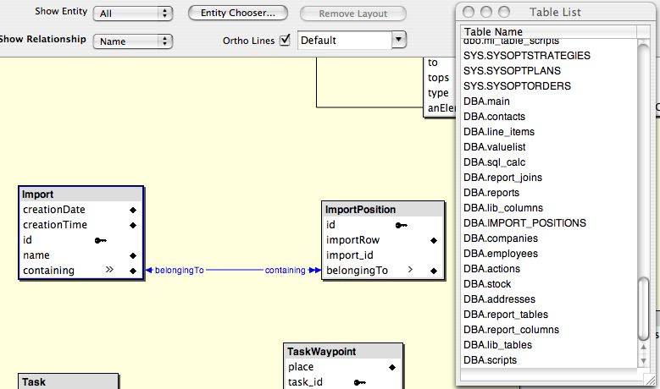Select DBA.lib_tables in Table List
660x389 pixels.
497,345
